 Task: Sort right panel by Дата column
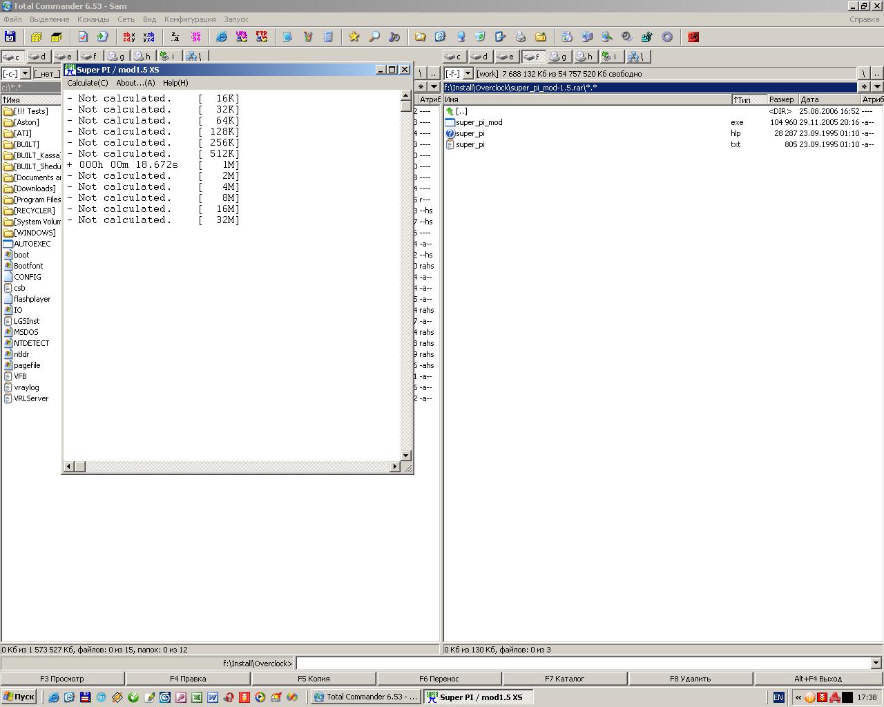point(829,99)
